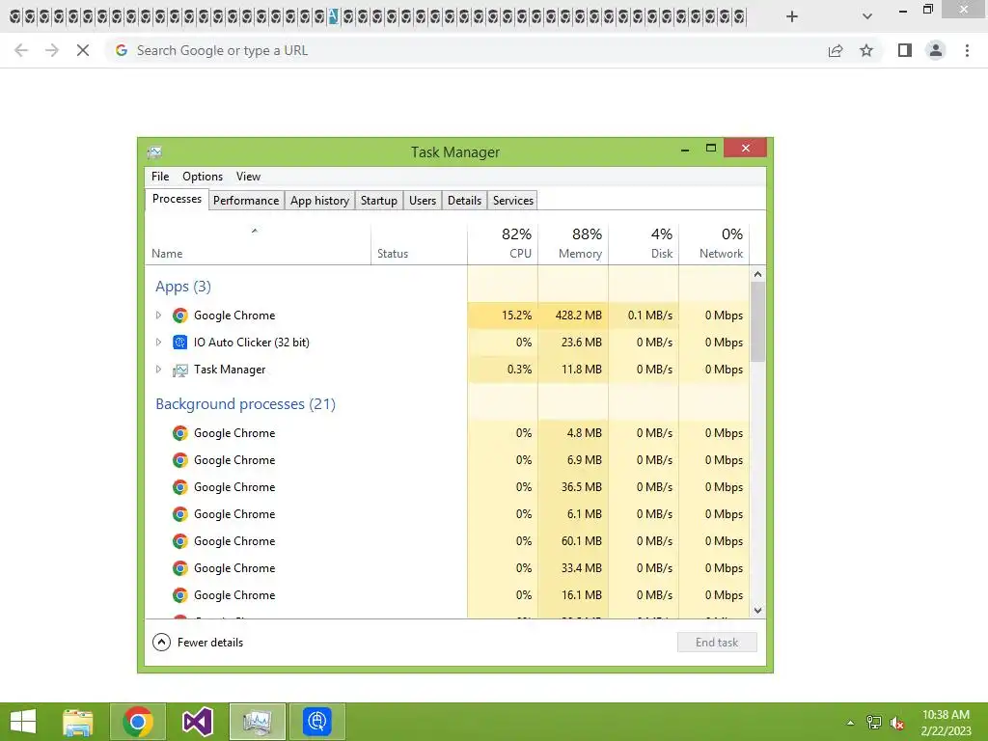988x741 pixels.
Task: Click the Task Manager row icon in Apps
Action: coord(180,370)
